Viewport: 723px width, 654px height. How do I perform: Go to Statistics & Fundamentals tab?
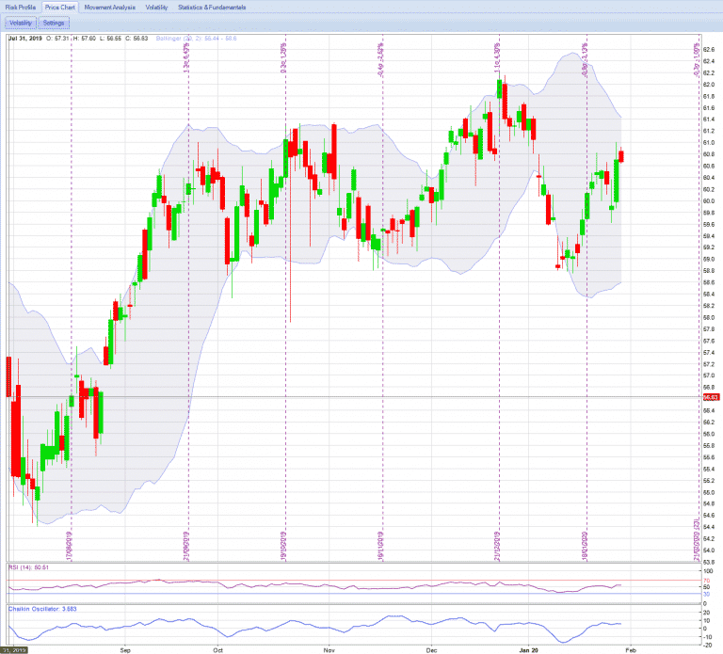212,7
